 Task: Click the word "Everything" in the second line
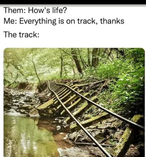pos(38,21)
